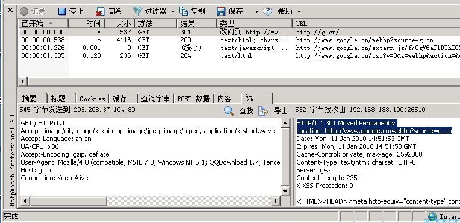Screen dimensions: 460x223
Task: Click the 'Server: gws' response line
Action: (x=314, y=170)
